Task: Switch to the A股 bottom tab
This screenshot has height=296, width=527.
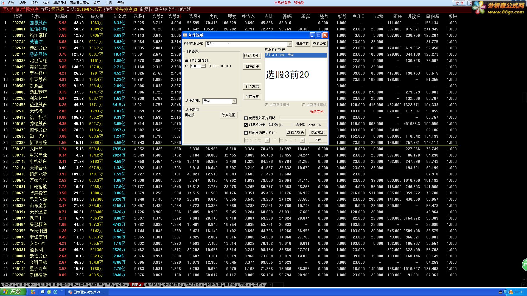Action: [x=22, y=285]
